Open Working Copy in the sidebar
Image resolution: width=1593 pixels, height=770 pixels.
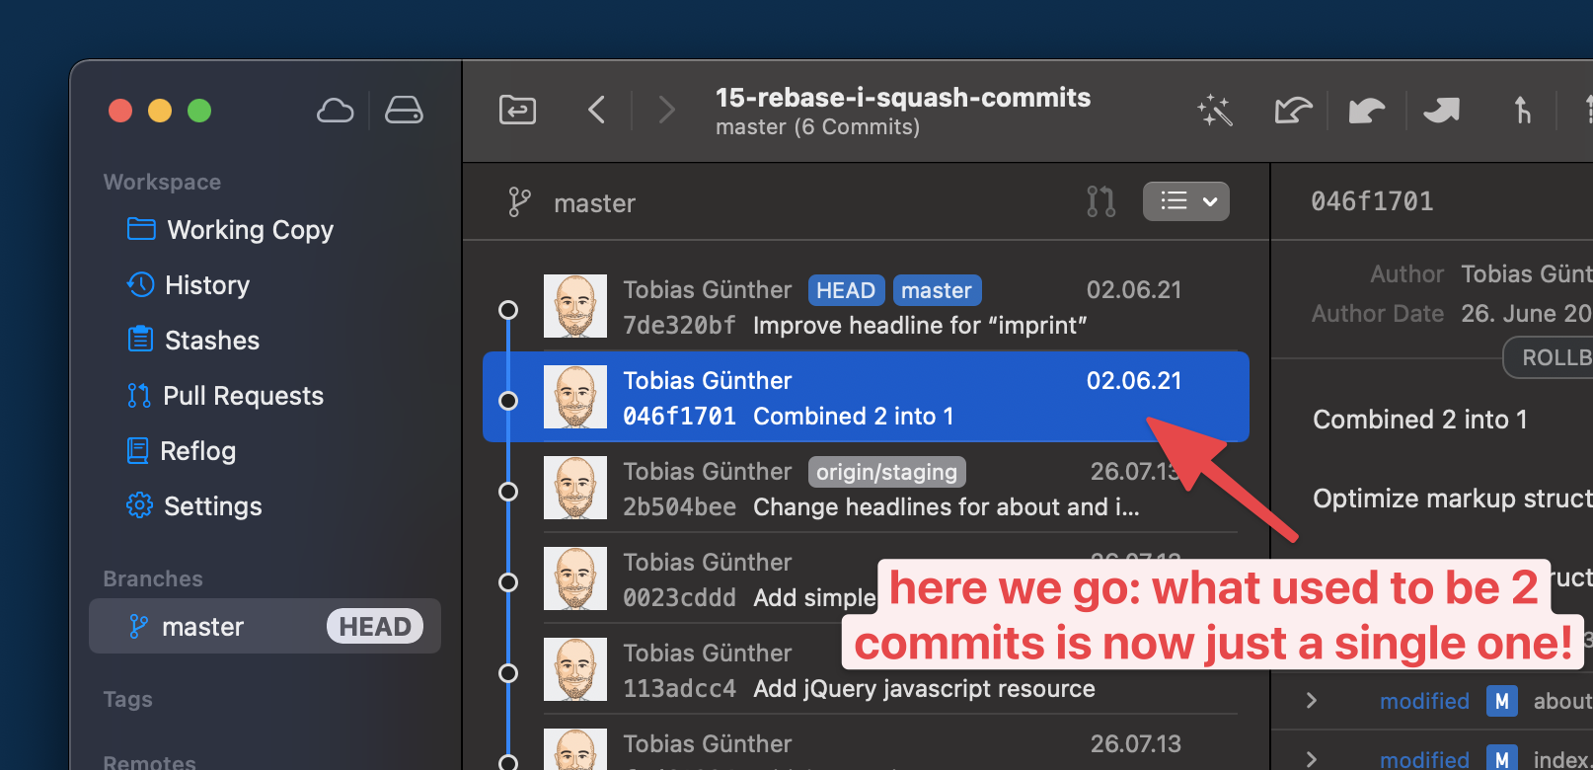coord(250,230)
